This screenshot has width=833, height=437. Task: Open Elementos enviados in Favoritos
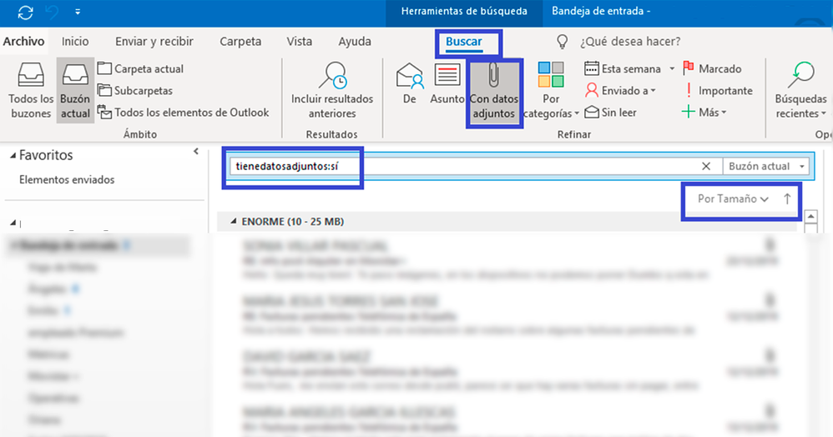click(67, 179)
